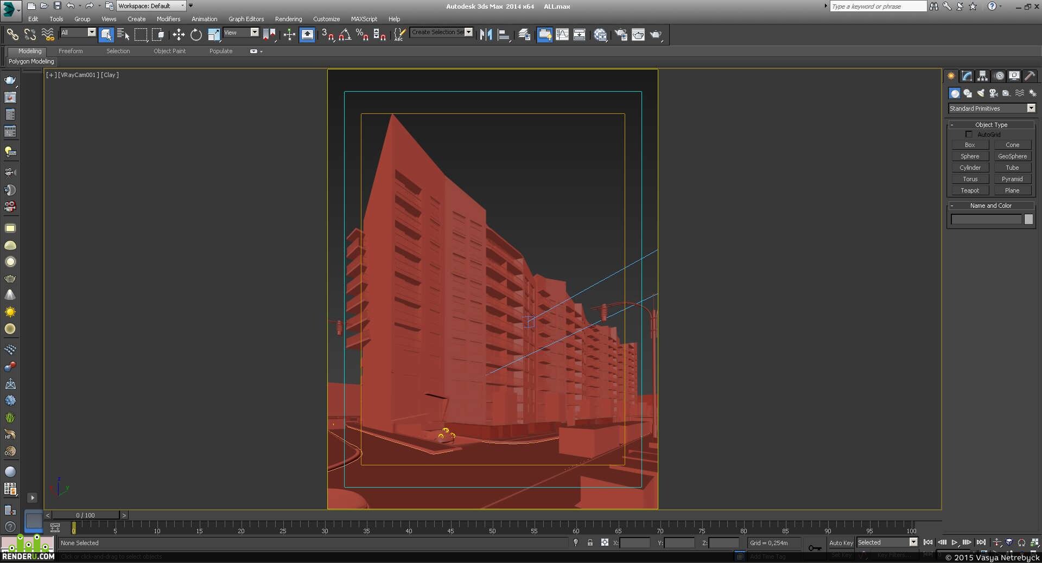Switch to the Freeform ribbon tab
Image resolution: width=1042 pixels, height=563 pixels.
71,51
